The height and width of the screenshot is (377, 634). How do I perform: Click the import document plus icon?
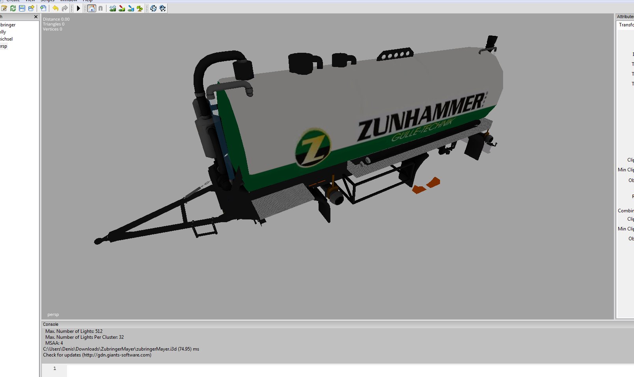click(x=43, y=8)
